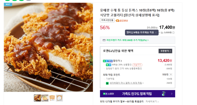Click the BEST badge on product image
Screen dimensions: 197x105
[x=7, y=4]
